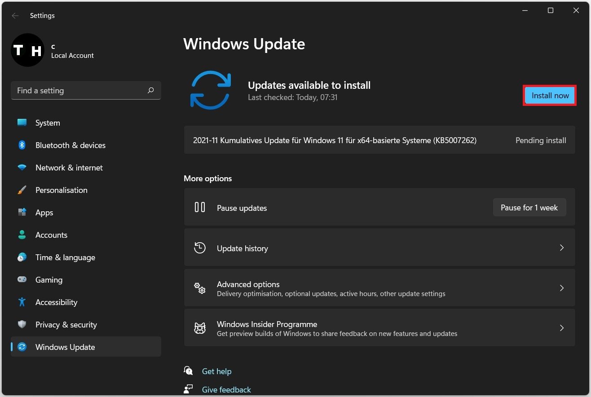Image resolution: width=591 pixels, height=397 pixels.
Task: Select the Update history row
Action: [379, 248]
